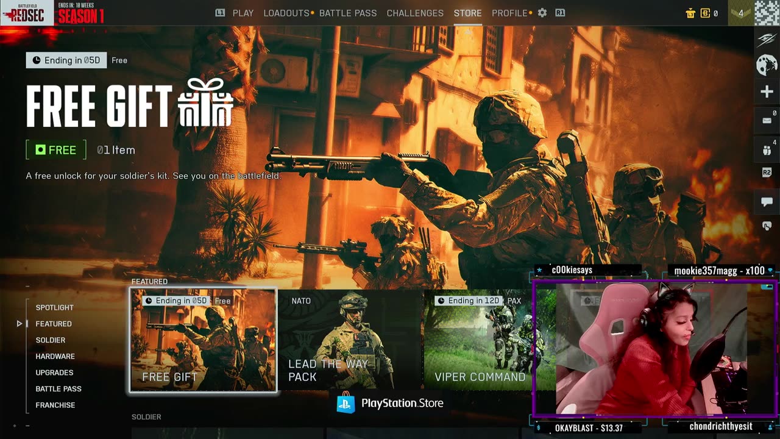Click the 01 Item count label
This screenshot has width=780, height=439.
[116, 150]
